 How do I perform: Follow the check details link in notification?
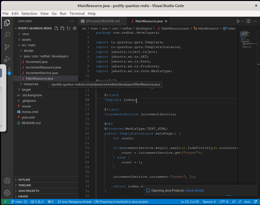coord(194,190)
